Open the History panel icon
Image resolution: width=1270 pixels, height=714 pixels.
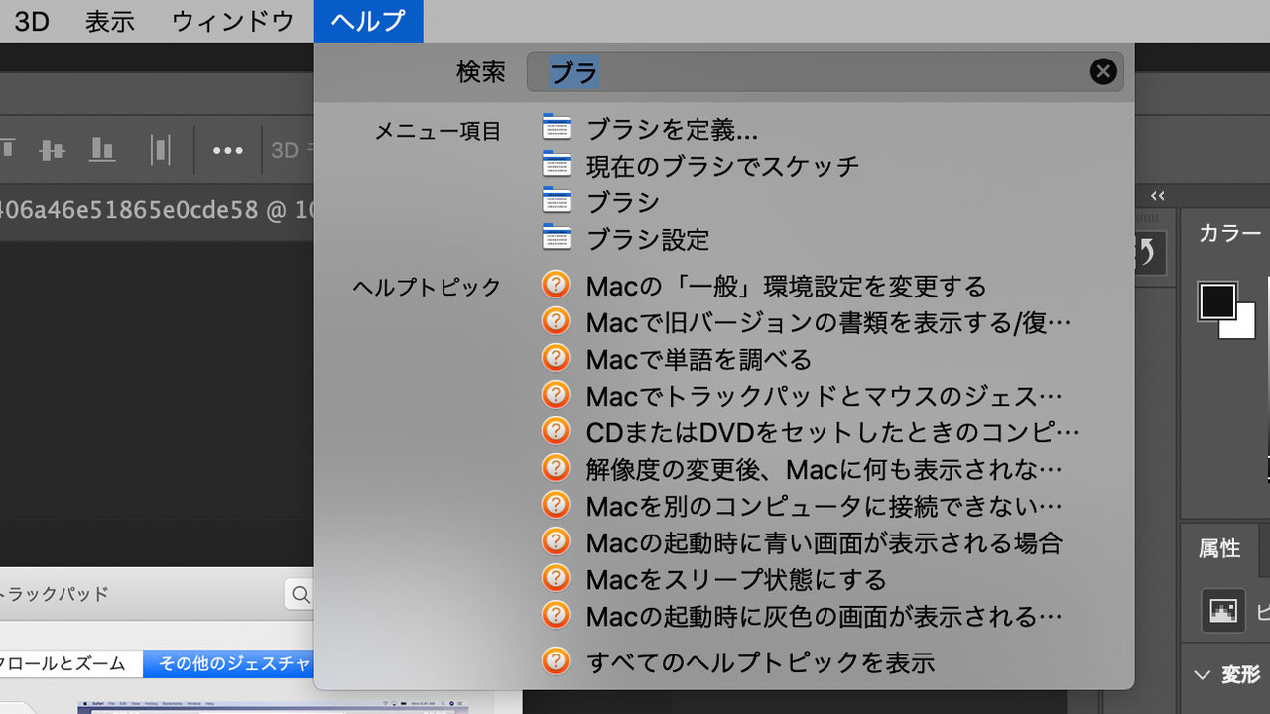(x=1147, y=253)
